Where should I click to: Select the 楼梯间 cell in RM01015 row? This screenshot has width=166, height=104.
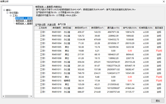(x=67, y=81)
